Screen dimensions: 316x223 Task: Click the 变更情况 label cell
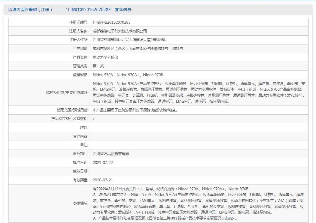[80, 204]
